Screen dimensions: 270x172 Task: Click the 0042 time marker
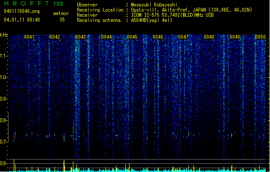click(55, 37)
